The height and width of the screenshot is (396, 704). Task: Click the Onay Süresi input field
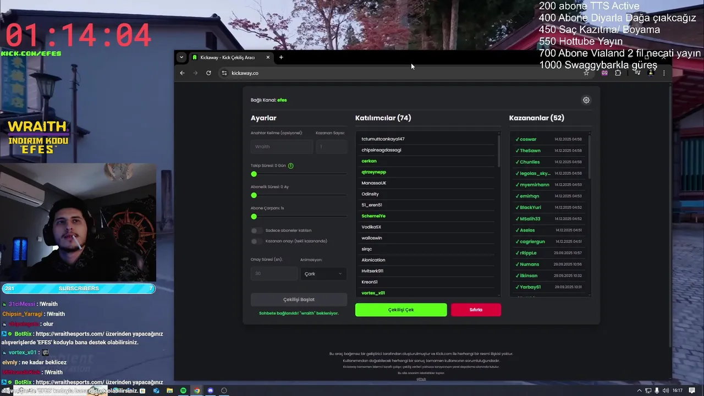(x=274, y=273)
